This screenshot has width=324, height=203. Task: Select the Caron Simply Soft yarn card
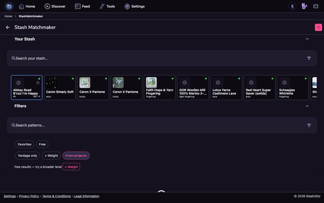pos(60,87)
